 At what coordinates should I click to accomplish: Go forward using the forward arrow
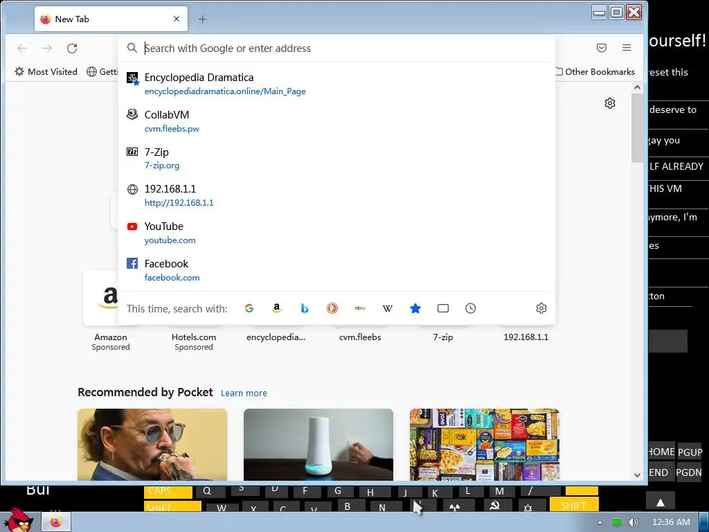pos(47,48)
